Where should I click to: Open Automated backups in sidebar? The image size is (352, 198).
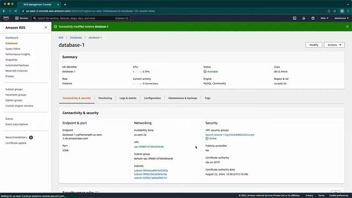(x=17, y=65)
